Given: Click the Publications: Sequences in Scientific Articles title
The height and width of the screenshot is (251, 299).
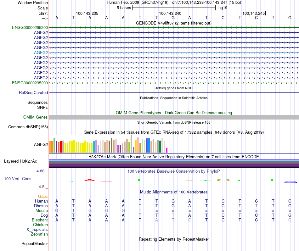Looking at the screenshot, I should (x=173, y=98).
